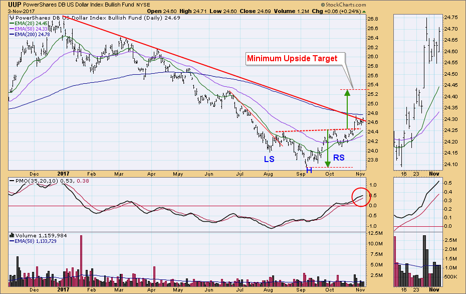This screenshot has width=466, height=294.
Task: Click the tallest red volume bar in January
Action: (x=81, y=261)
